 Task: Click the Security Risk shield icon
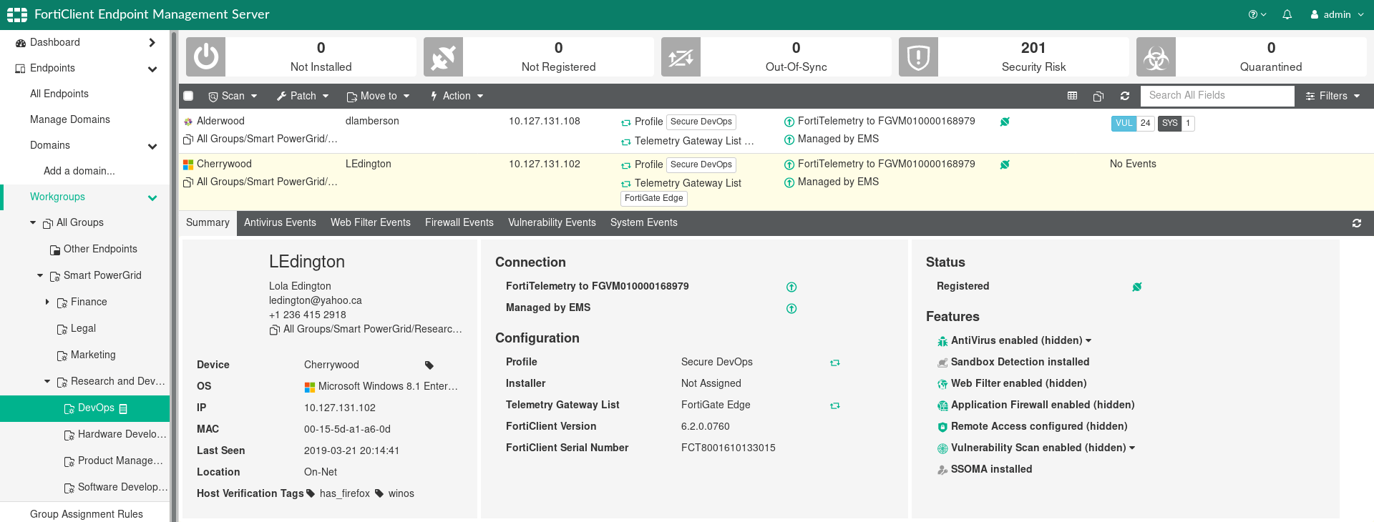point(918,56)
